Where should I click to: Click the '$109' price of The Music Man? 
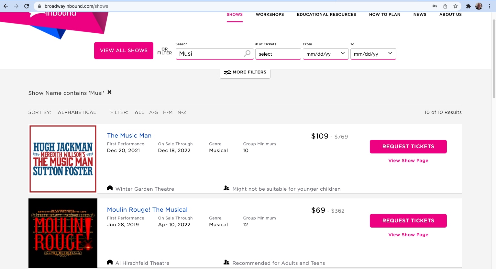pos(320,136)
